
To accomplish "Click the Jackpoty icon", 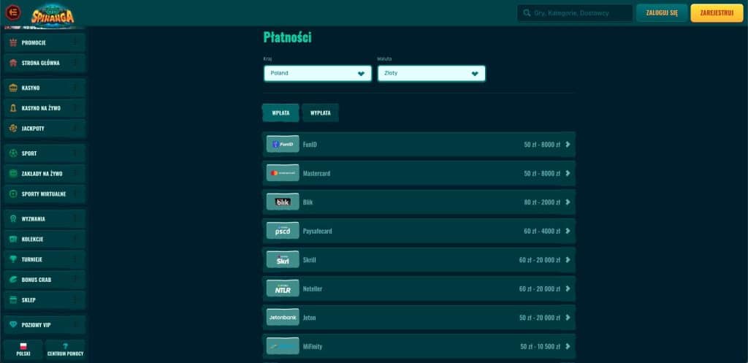I will 13,129.
